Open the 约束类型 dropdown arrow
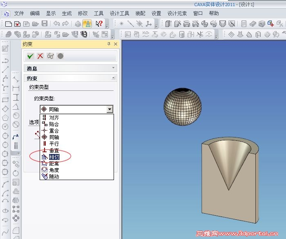The height and width of the screenshot is (239, 286). point(109,109)
